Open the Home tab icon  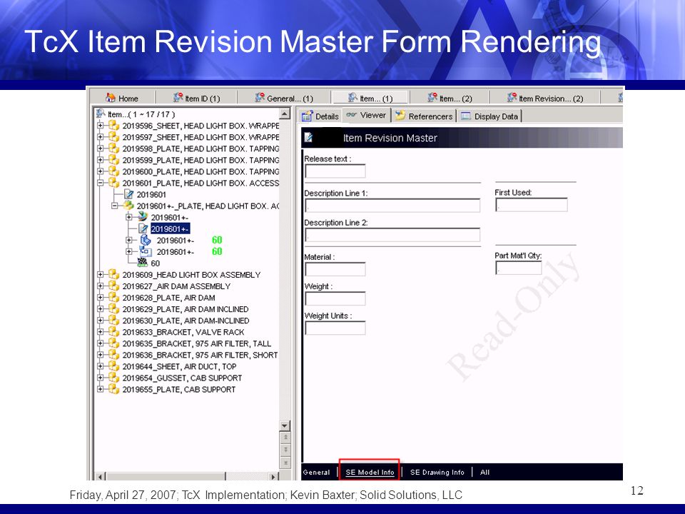[111, 98]
